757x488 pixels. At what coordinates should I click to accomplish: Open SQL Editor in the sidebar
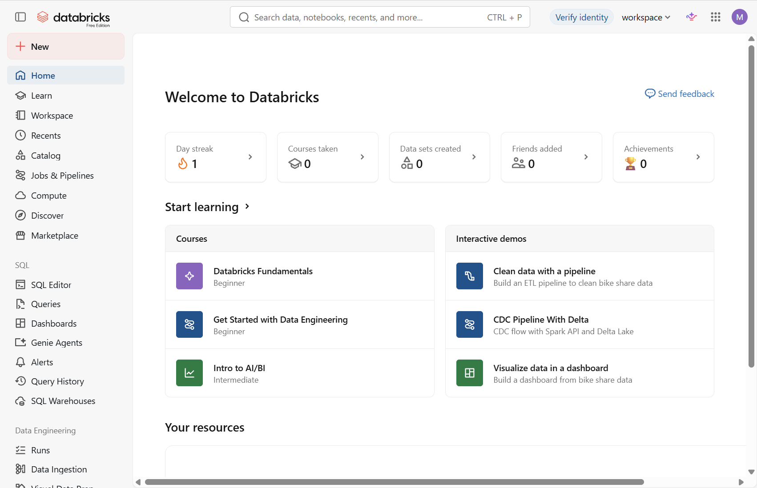[x=66, y=285]
